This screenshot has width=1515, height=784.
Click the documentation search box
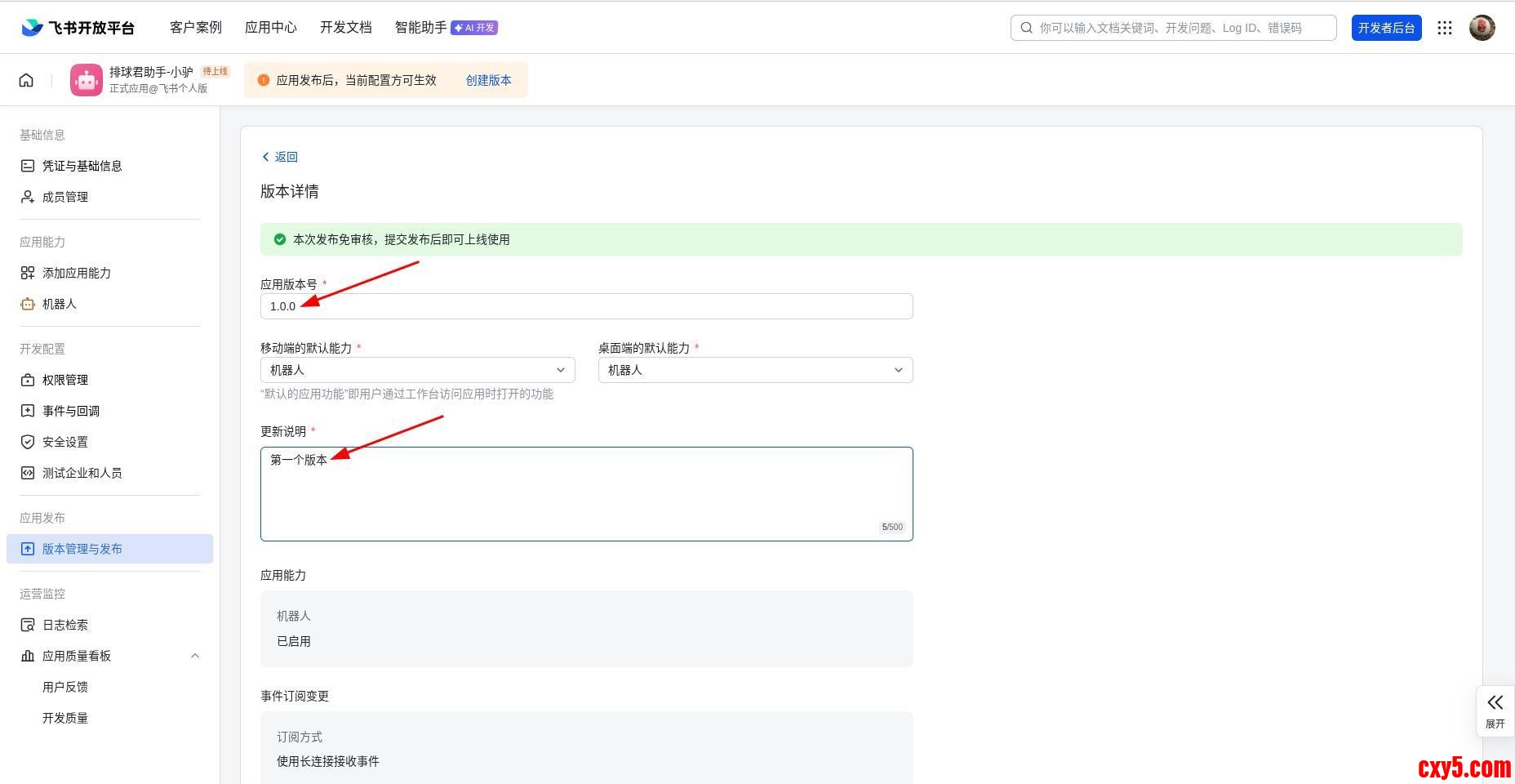(1173, 28)
